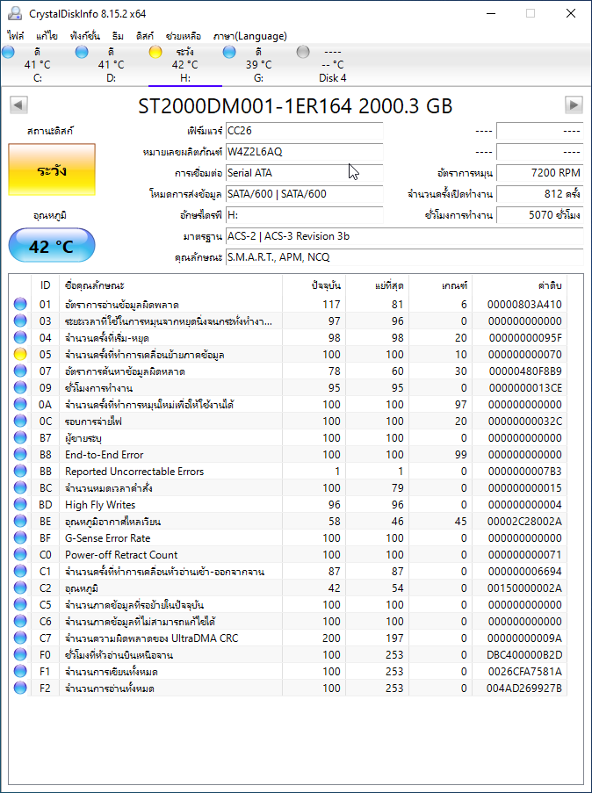Click the Serial ATA interface field
Image resolution: width=592 pixels, height=793 pixels.
(x=304, y=173)
